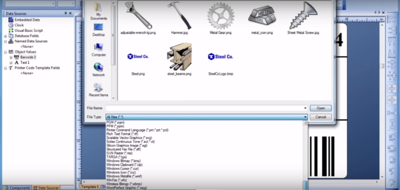Choose Printer Command Language file type
Image resolution: width=400 pixels, height=190 pixels.
pyautogui.click(x=137, y=130)
